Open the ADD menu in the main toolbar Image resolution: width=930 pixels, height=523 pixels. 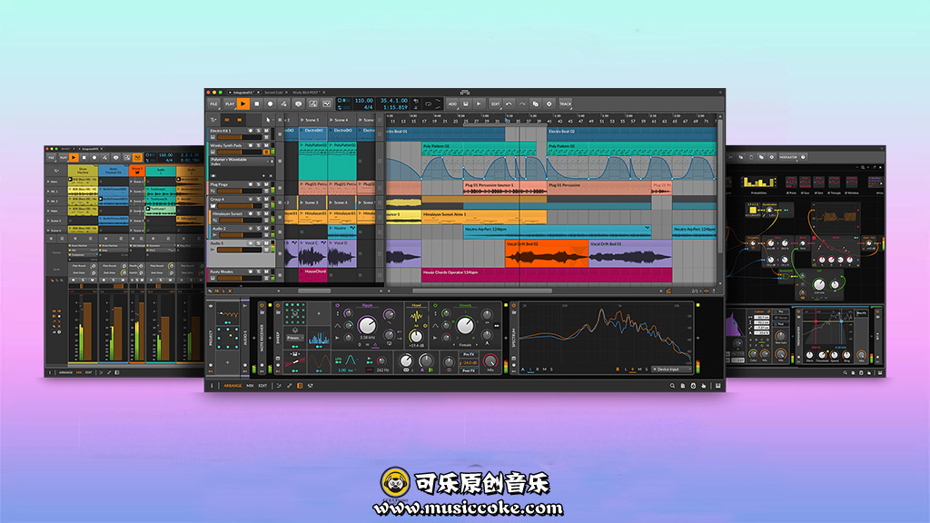[452, 104]
